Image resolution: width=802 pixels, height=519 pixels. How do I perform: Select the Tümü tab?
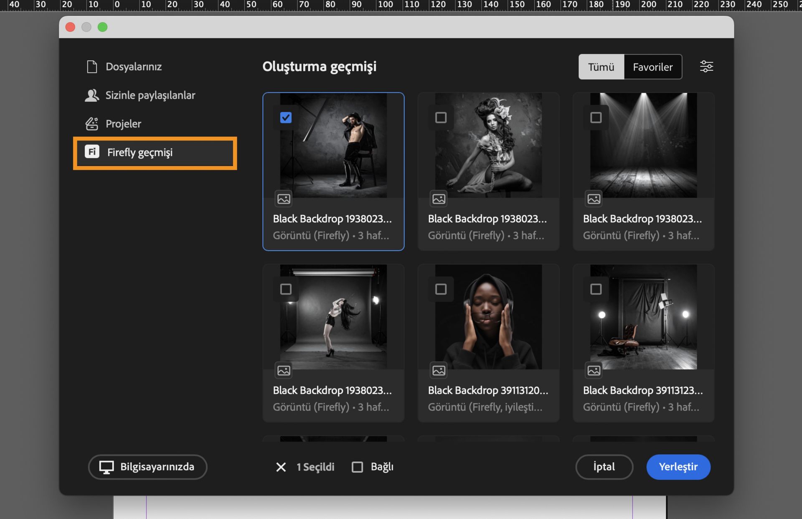(x=601, y=67)
